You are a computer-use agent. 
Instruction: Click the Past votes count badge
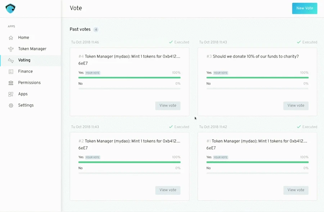tap(96, 30)
